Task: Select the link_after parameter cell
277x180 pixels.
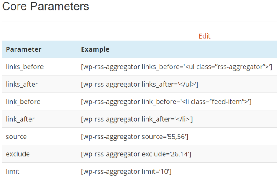Action: [20, 119]
